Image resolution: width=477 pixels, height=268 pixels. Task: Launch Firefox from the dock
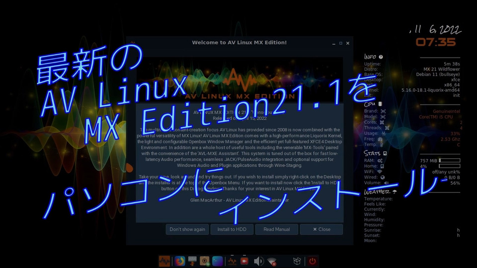[179, 261]
